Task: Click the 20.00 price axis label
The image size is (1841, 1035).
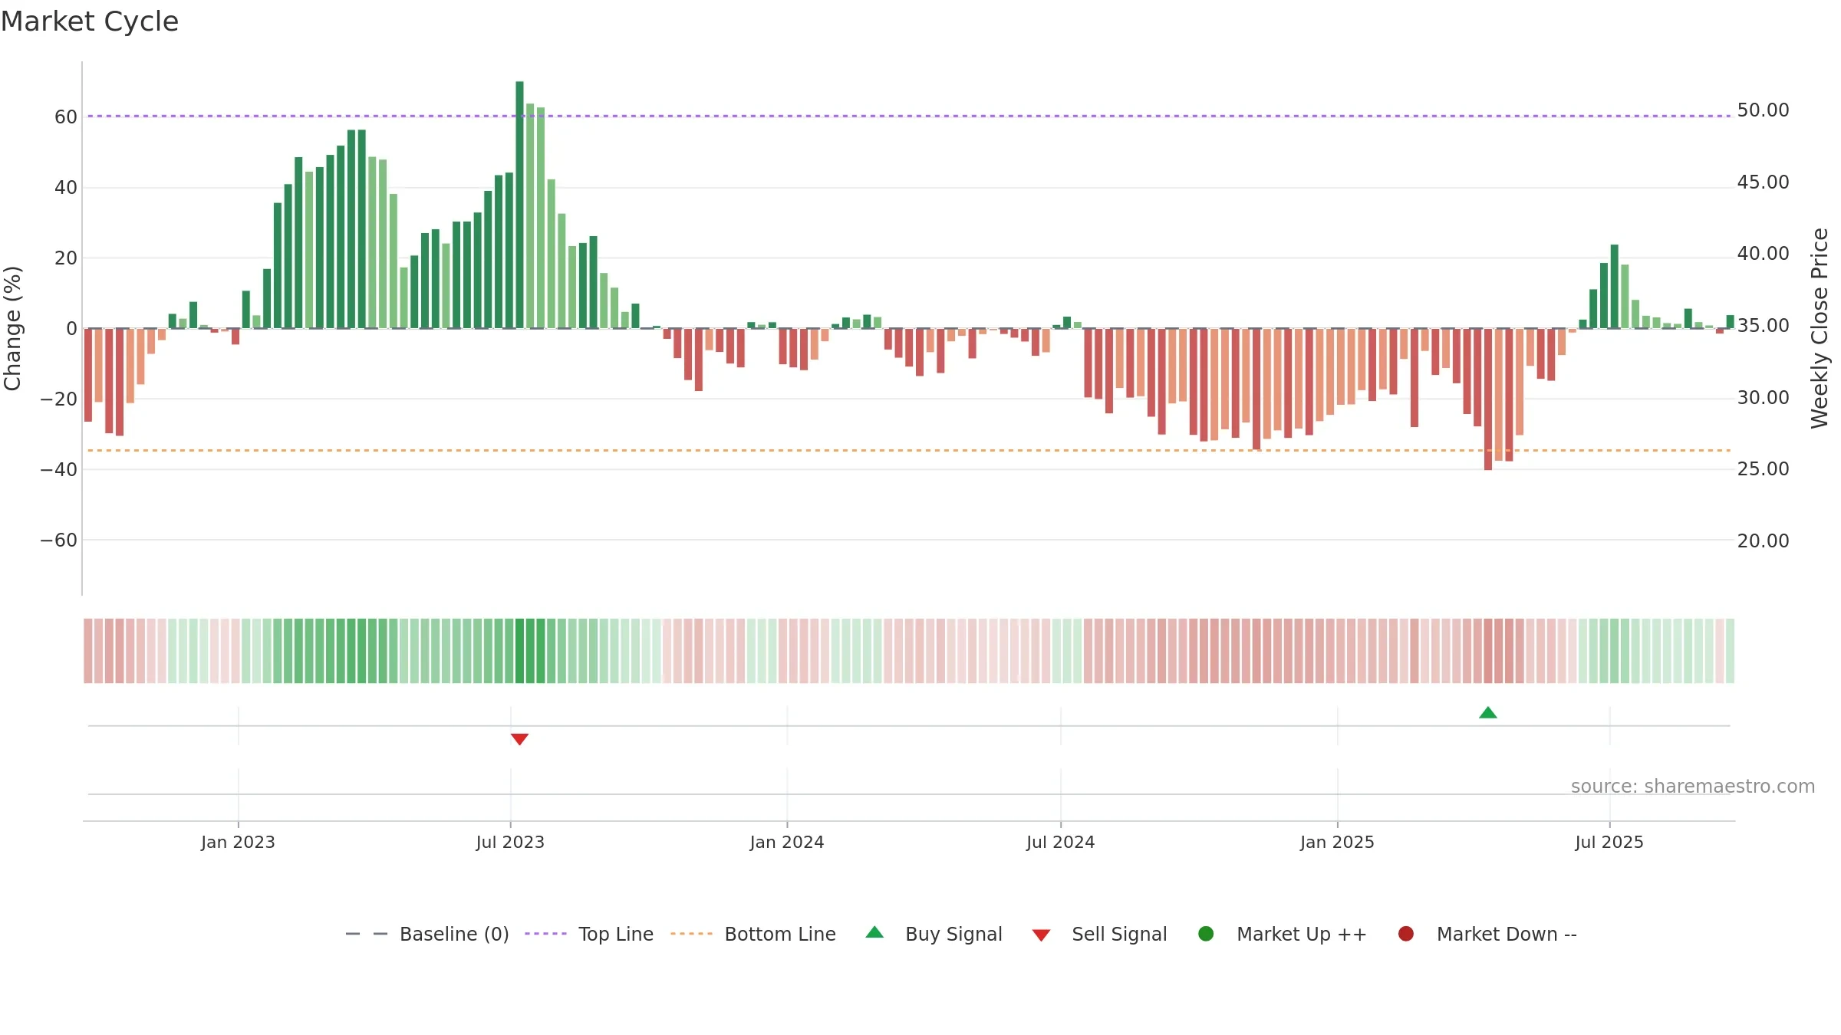Action: coord(1763,541)
